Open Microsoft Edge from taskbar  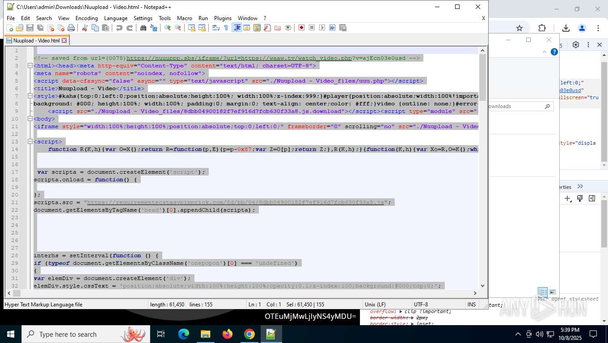tap(184, 334)
